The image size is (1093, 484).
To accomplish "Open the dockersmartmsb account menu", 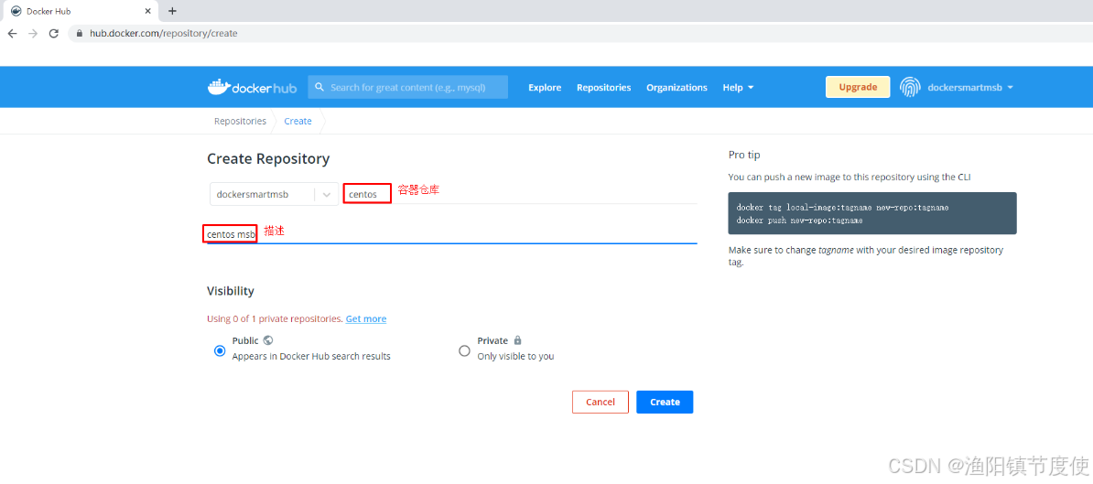I will pyautogui.click(x=970, y=88).
